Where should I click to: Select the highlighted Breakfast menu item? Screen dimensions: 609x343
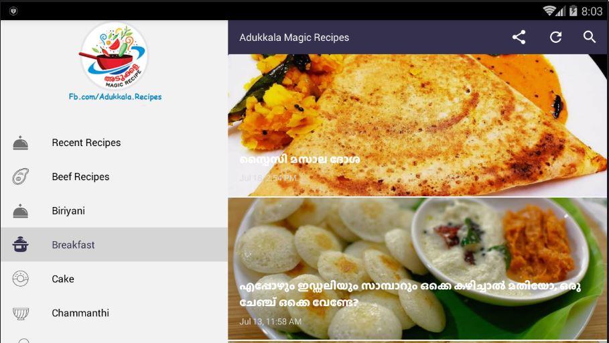[114, 245]
